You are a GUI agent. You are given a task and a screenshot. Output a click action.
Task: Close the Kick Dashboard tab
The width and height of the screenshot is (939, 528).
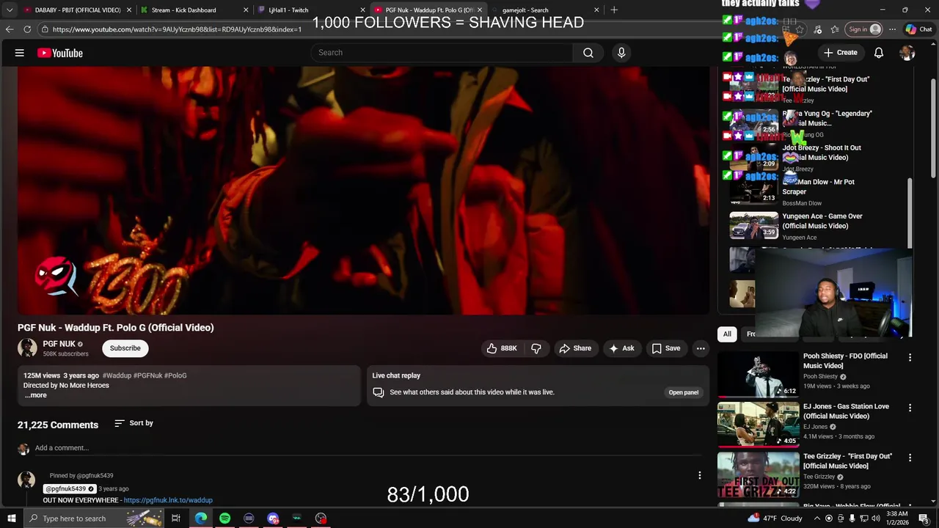point(246,10)
